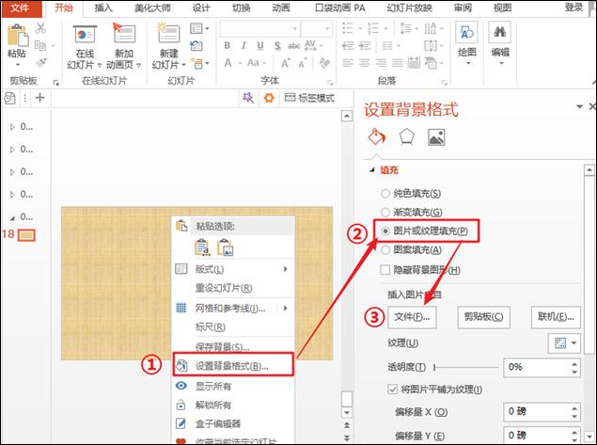Click the 剪贴板(C) button
Image resolution: width=597 pixels, height=445 pixels.
[483, 317]
